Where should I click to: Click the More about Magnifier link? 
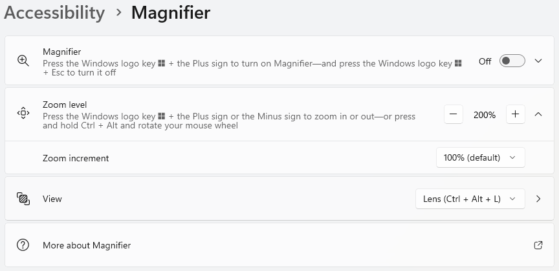pyautogui.click(x=87, y=245)
